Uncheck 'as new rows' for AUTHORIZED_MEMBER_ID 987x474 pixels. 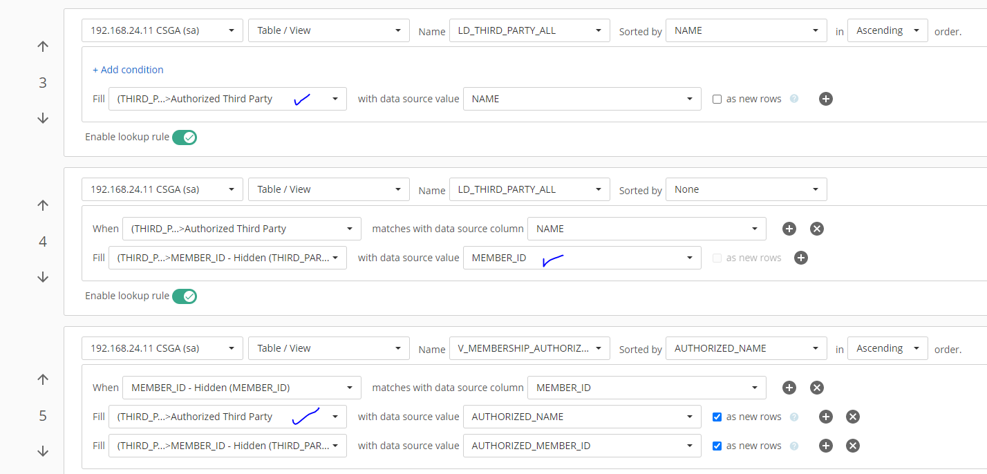tap(717, 446)
